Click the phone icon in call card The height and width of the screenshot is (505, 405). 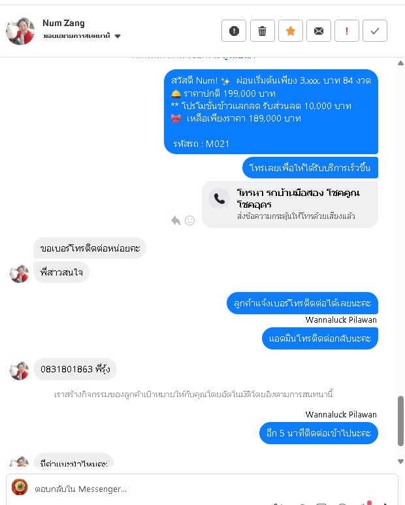click(x=219, y=199)
